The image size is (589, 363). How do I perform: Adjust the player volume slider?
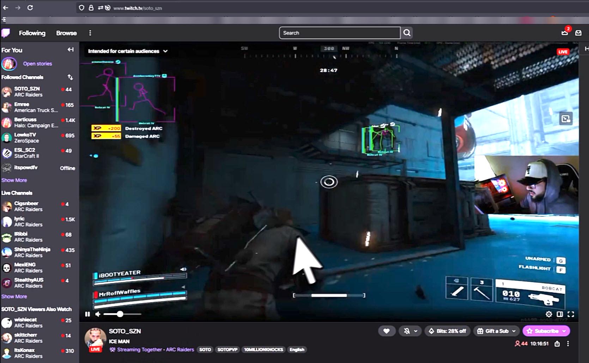click(x=122, y=314)
